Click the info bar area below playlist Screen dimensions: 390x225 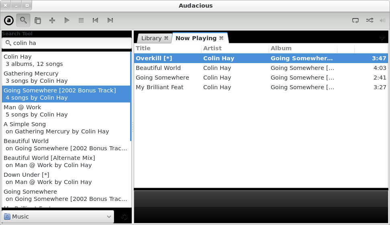pos(261,207)
